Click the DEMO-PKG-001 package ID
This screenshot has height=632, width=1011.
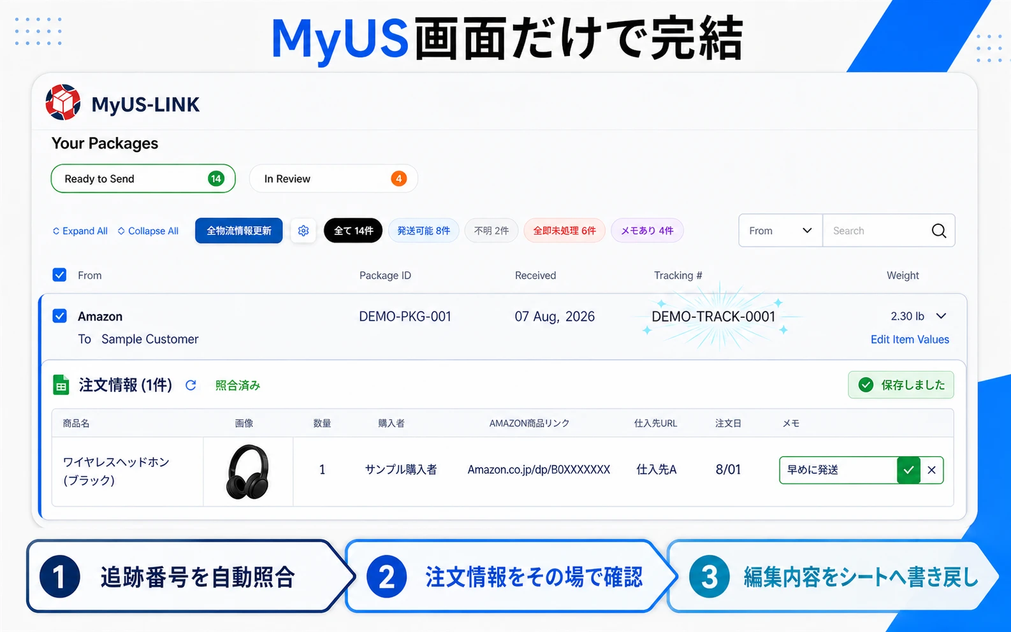point(405,317)
